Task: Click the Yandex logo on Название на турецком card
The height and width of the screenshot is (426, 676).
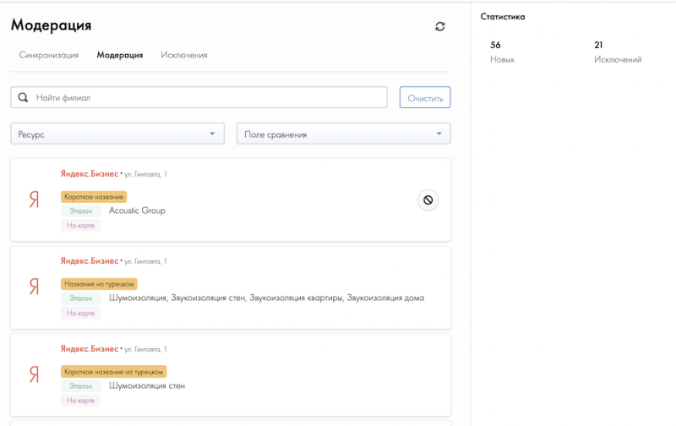Action: click(x=34, y=287)
